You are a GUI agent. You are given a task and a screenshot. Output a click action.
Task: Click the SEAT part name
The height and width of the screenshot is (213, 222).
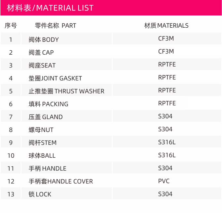click(42, 66)
